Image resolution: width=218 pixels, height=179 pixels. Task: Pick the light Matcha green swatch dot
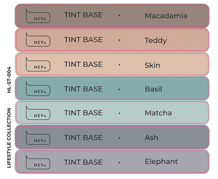pos(119,113)
